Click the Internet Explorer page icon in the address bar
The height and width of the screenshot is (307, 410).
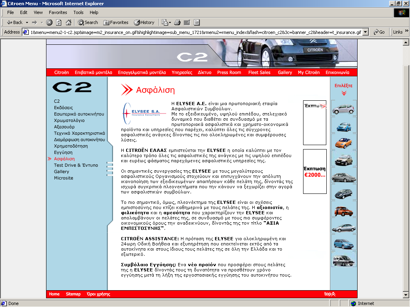click(26, 32)
